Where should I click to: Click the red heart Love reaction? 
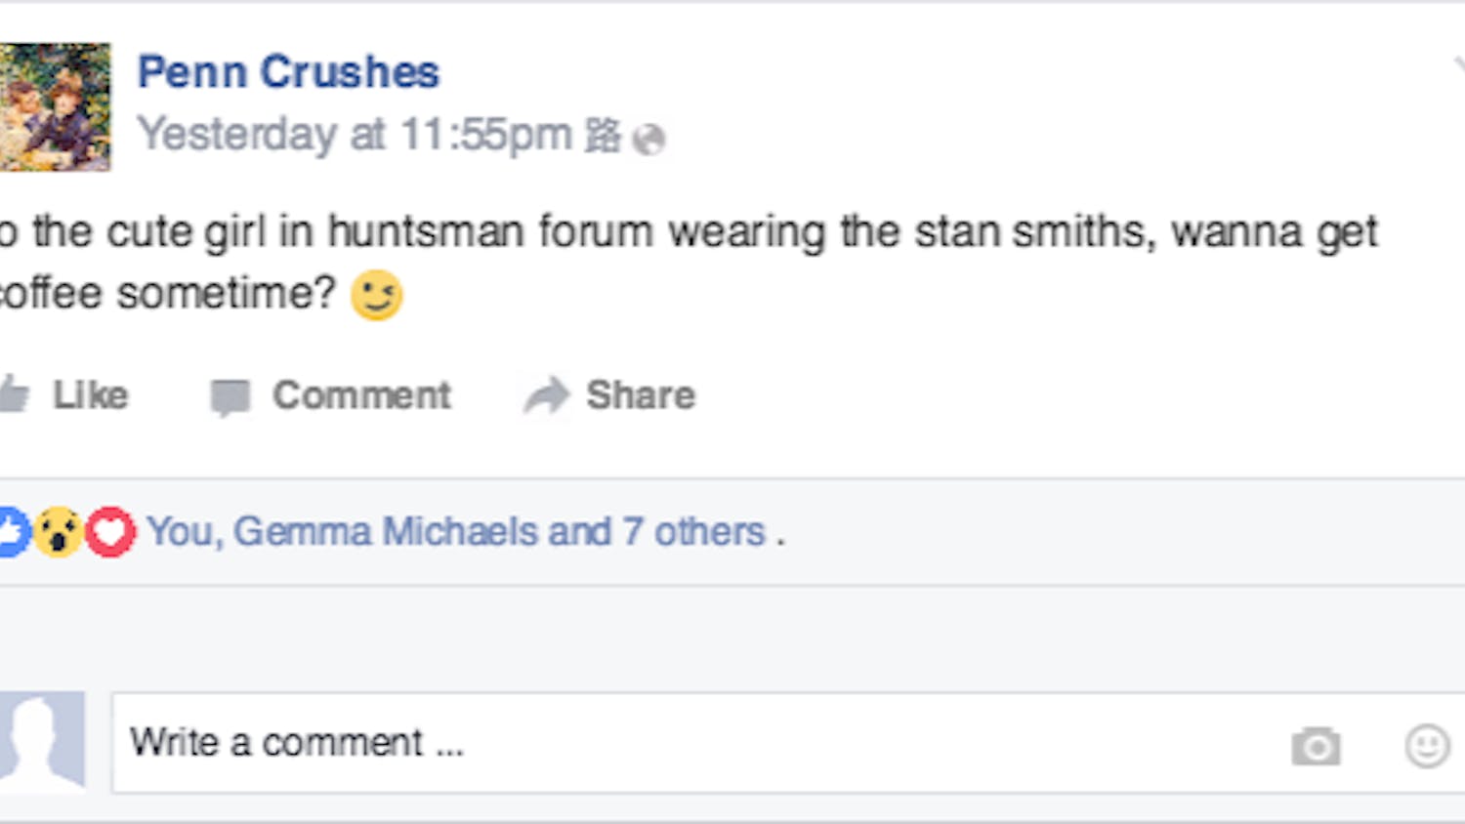[x=110, y=532]
